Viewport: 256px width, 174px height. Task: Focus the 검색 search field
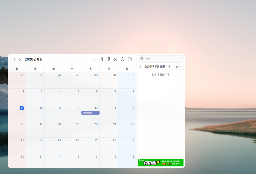pos(161,59)
